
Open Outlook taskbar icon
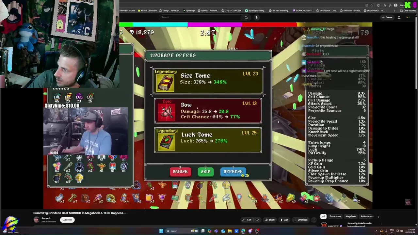click(223, 231)
